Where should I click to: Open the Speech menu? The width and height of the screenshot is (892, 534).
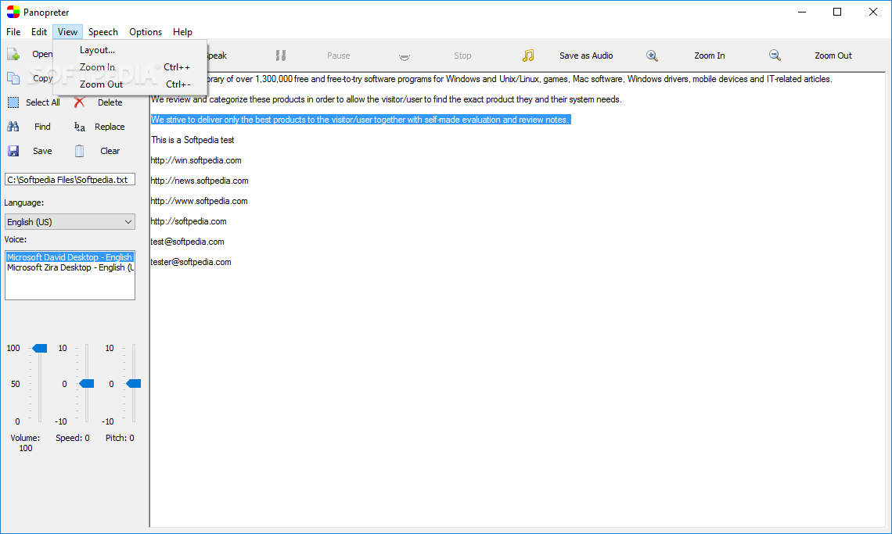[x=103, y=32]
